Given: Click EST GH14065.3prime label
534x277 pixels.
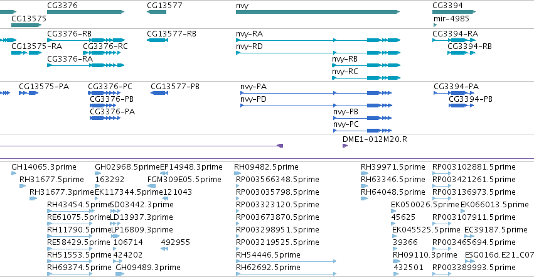Looking at the screenshot, I should pos(44,167).
